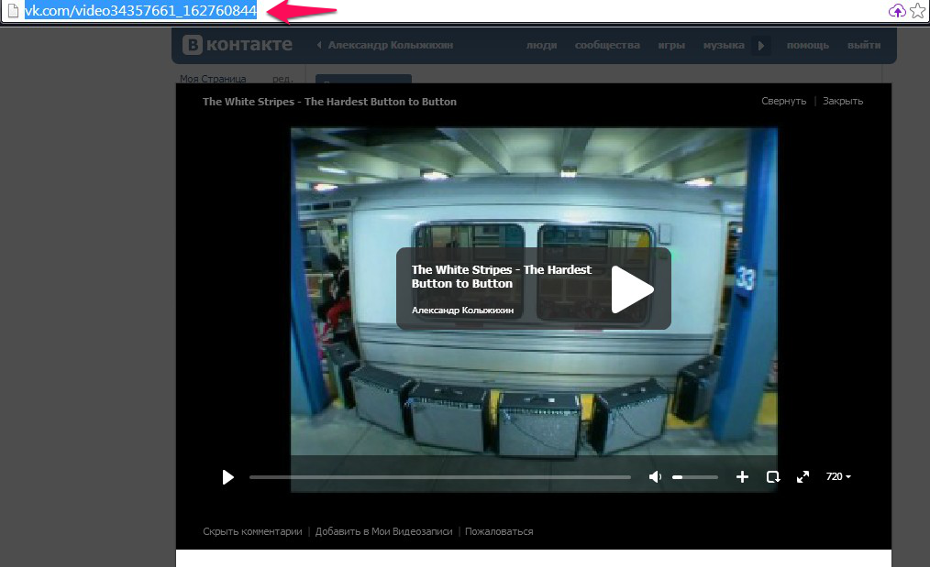This screenshot has height=567, width=930.
Task: Open the сообщества menu item
Action: point(607,45)
